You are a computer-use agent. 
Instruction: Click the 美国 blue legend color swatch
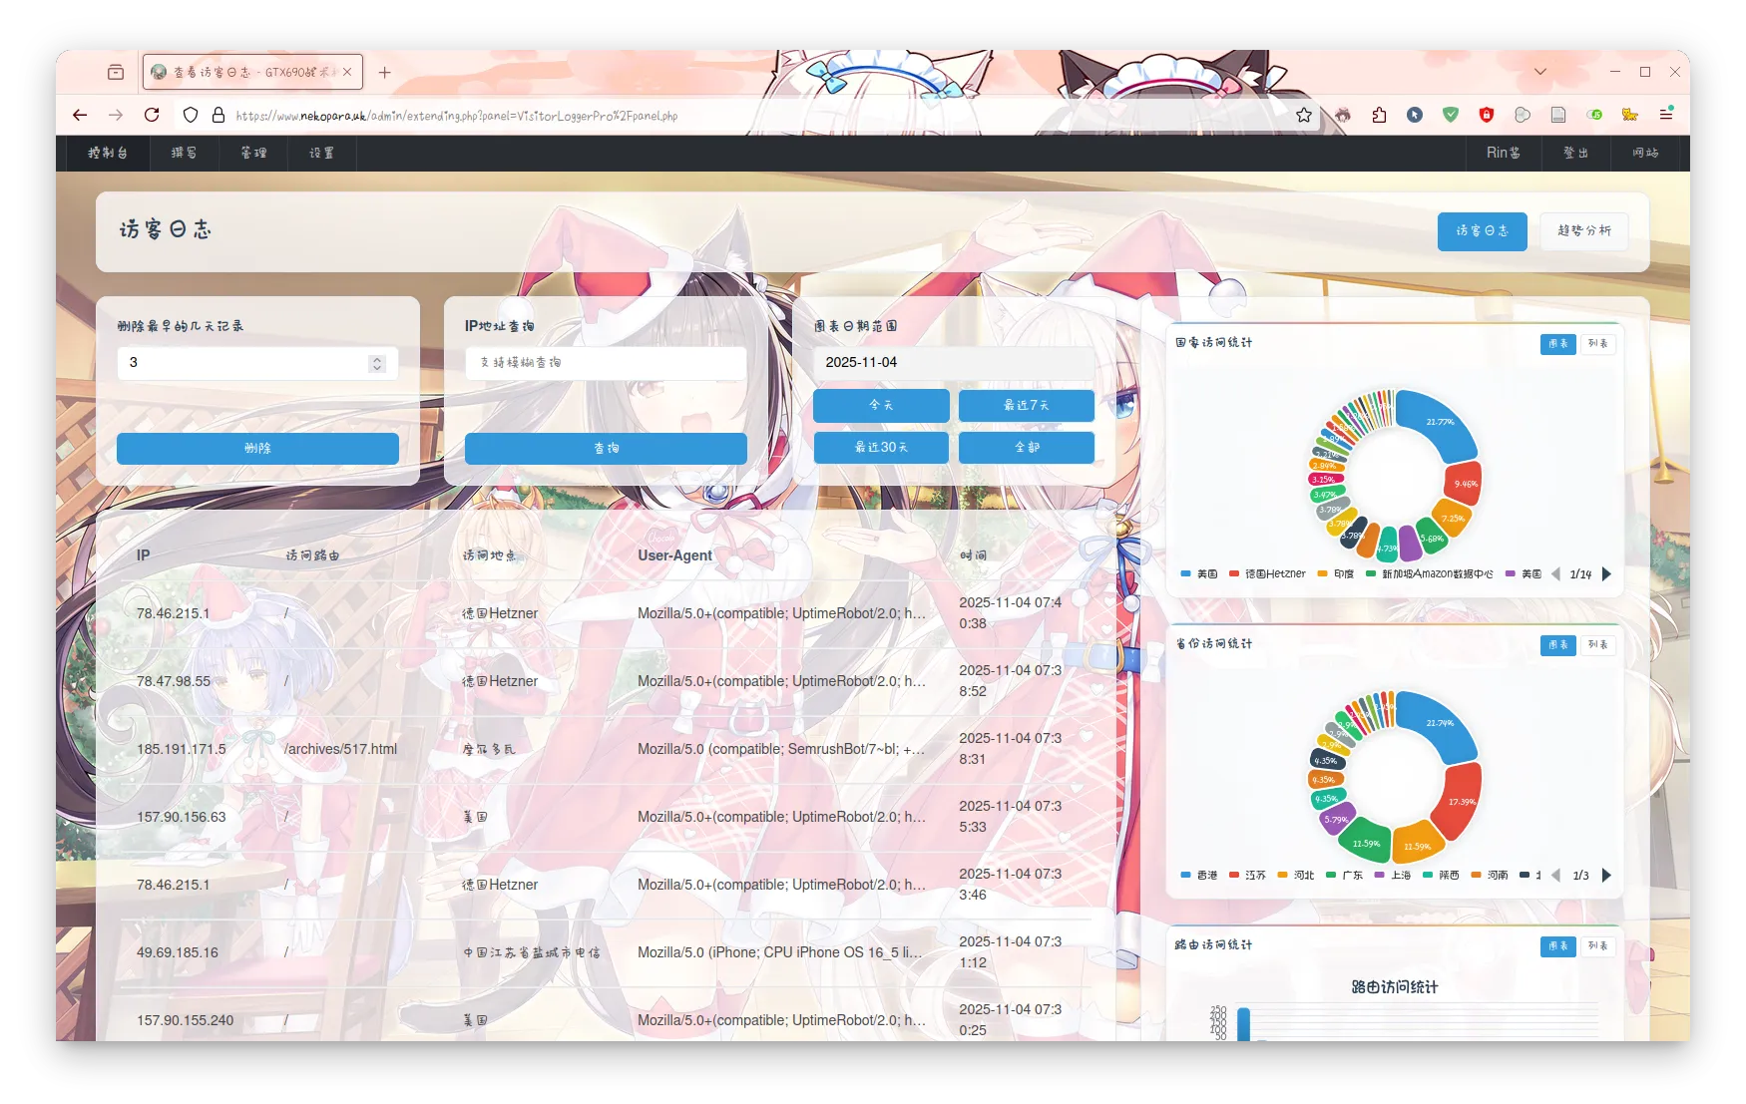[x=1186, y=573]
